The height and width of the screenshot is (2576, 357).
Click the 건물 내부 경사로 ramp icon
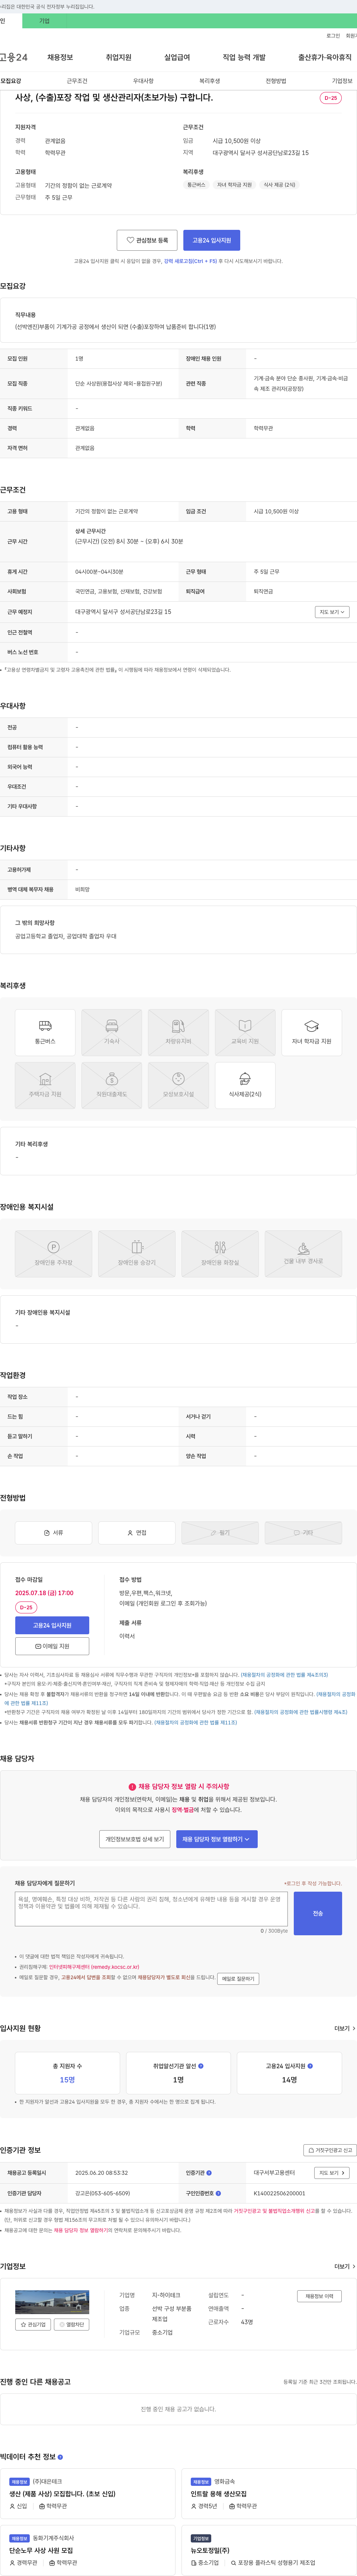coord(303,1254)
